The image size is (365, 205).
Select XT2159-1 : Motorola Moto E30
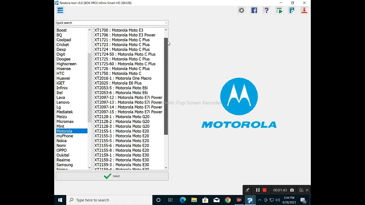point(121,155)
